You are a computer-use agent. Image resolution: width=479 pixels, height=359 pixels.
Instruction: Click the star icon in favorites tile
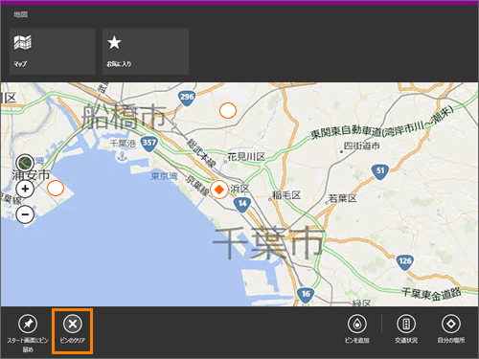(114, 42)
